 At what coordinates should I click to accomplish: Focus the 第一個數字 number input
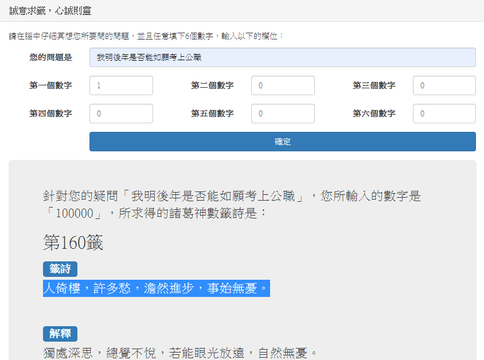point(121,85)
